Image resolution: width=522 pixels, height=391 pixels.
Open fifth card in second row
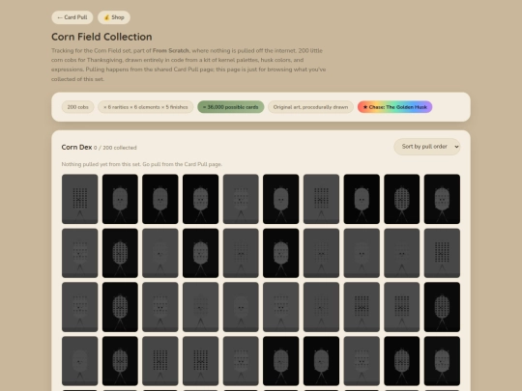(241, 253)
